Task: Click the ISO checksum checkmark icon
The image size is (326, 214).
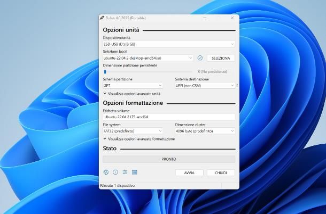Action: [200, 58]
